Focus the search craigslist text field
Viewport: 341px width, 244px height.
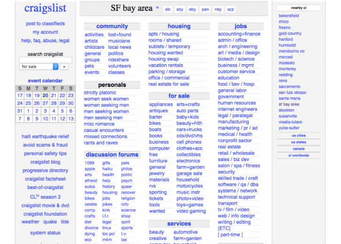coord(46,60)
